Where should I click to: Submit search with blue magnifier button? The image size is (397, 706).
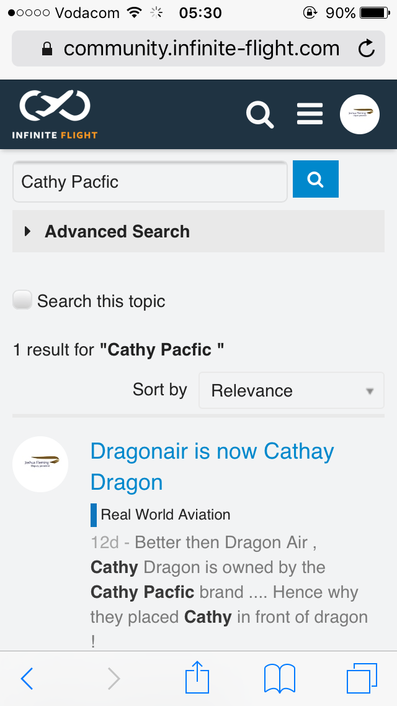[315, 179]
